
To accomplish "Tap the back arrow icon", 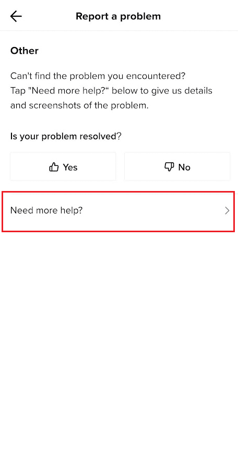I will point(16,16).
